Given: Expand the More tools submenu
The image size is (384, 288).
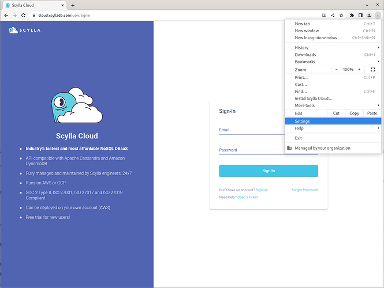Looking at the screenshot, I should [333, 105].
